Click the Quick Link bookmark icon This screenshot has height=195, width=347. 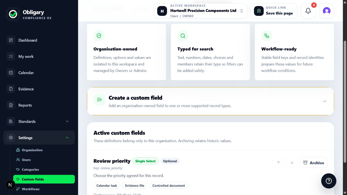click(x=259, y=11)
